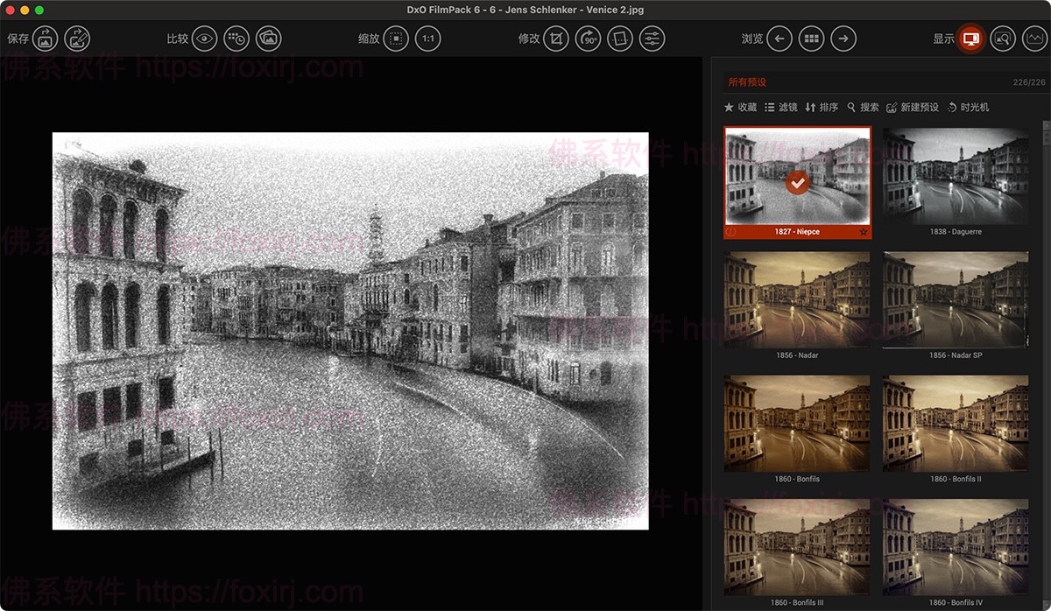Viewport: 1051px width, 611px height.
Task: Open the 时光机 time machine
Action: coord(968,107)
